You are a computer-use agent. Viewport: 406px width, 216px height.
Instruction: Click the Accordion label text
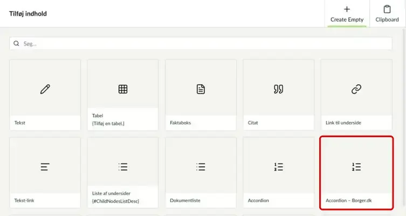[x=258, y=200]
